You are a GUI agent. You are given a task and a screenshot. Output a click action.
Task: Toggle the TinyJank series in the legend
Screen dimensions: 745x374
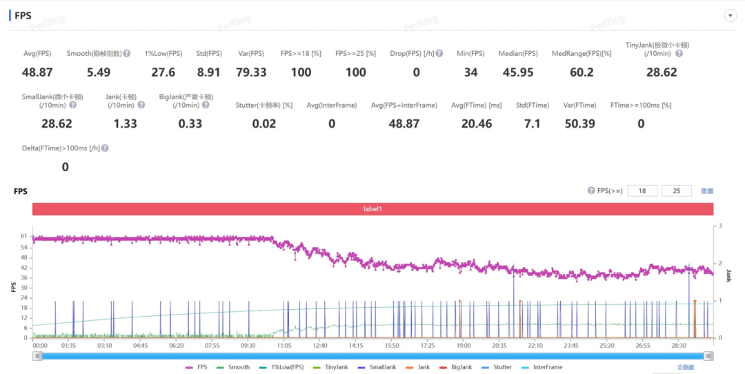pyautogui.click(x=330, y=367)
